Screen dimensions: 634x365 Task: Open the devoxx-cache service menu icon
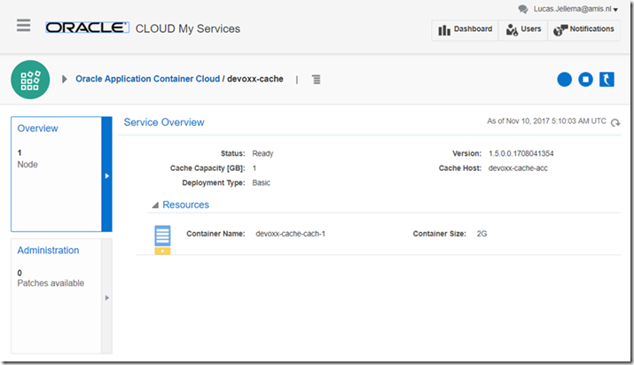pos(317,80)
